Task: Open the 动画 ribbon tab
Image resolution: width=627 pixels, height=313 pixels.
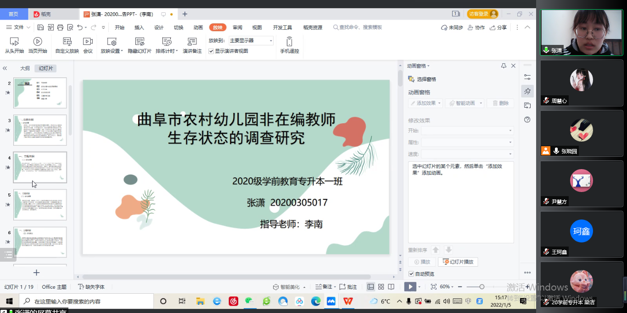Action: (x=198, y=27)
